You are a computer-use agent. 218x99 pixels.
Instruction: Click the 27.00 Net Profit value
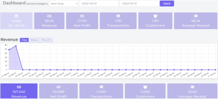point(82,21)
